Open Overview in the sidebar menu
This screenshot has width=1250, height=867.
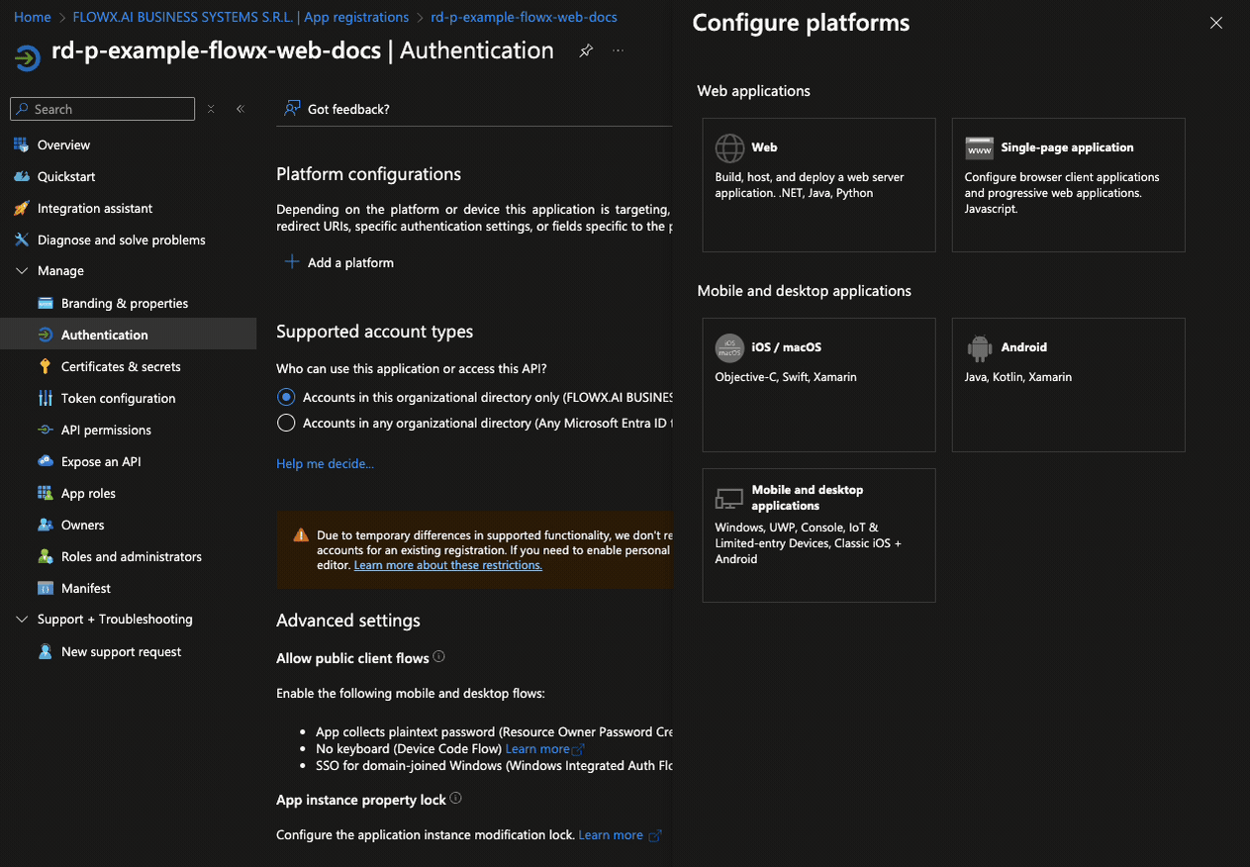63,145
